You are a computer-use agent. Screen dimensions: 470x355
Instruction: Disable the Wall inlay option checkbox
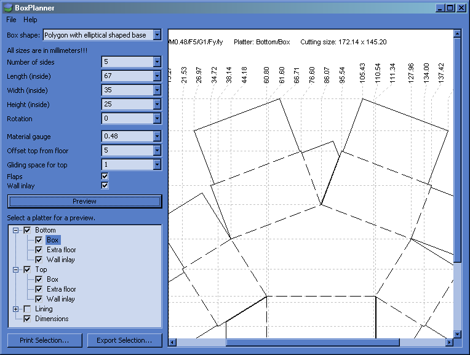tap(105, 185)
